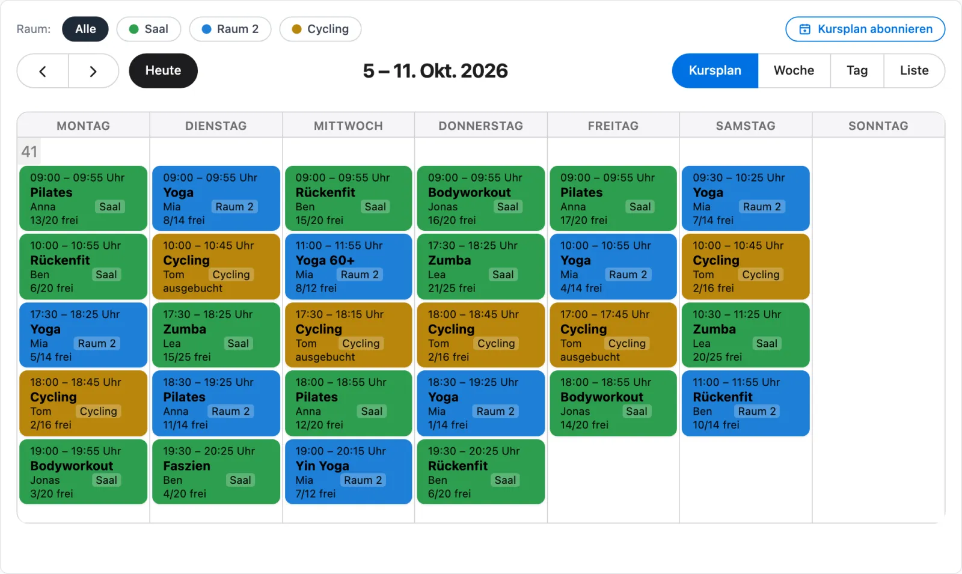Open Tuesday 18:30 Pilates class
Viewport: 962px width, 574px height.
[216, 403]
